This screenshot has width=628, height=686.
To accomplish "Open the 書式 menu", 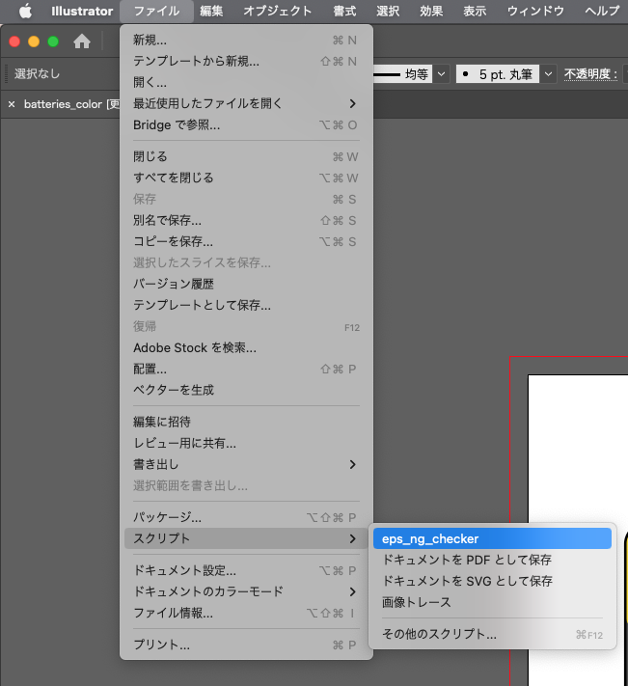I will click(344, 11).
